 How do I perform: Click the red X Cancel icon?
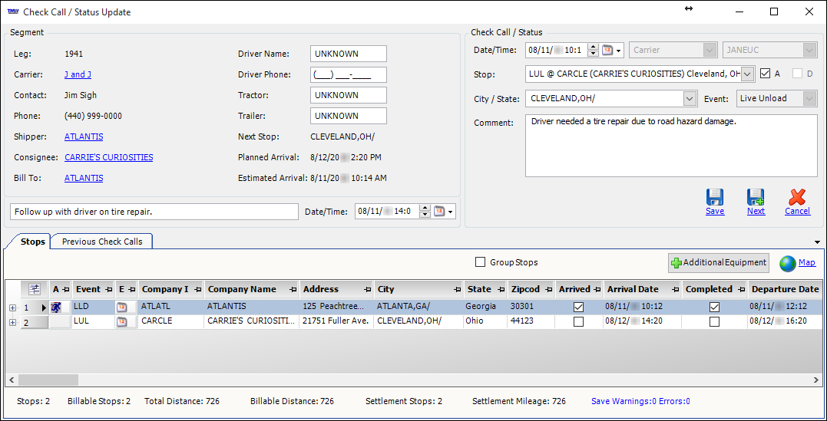coord(797,197)
